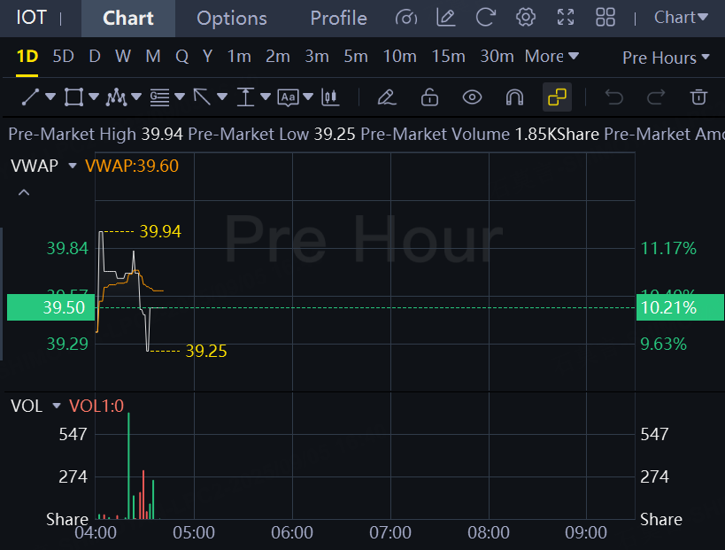
Task: Refresh the chart with reload icon
Action: (486, 18)
